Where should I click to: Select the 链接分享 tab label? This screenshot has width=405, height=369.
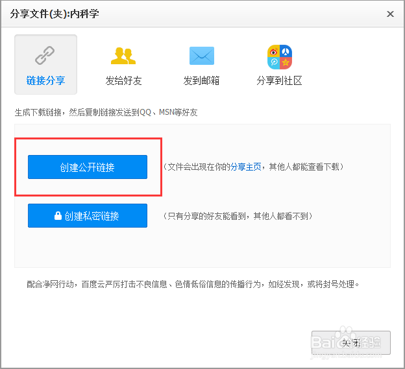pos(45,81)
